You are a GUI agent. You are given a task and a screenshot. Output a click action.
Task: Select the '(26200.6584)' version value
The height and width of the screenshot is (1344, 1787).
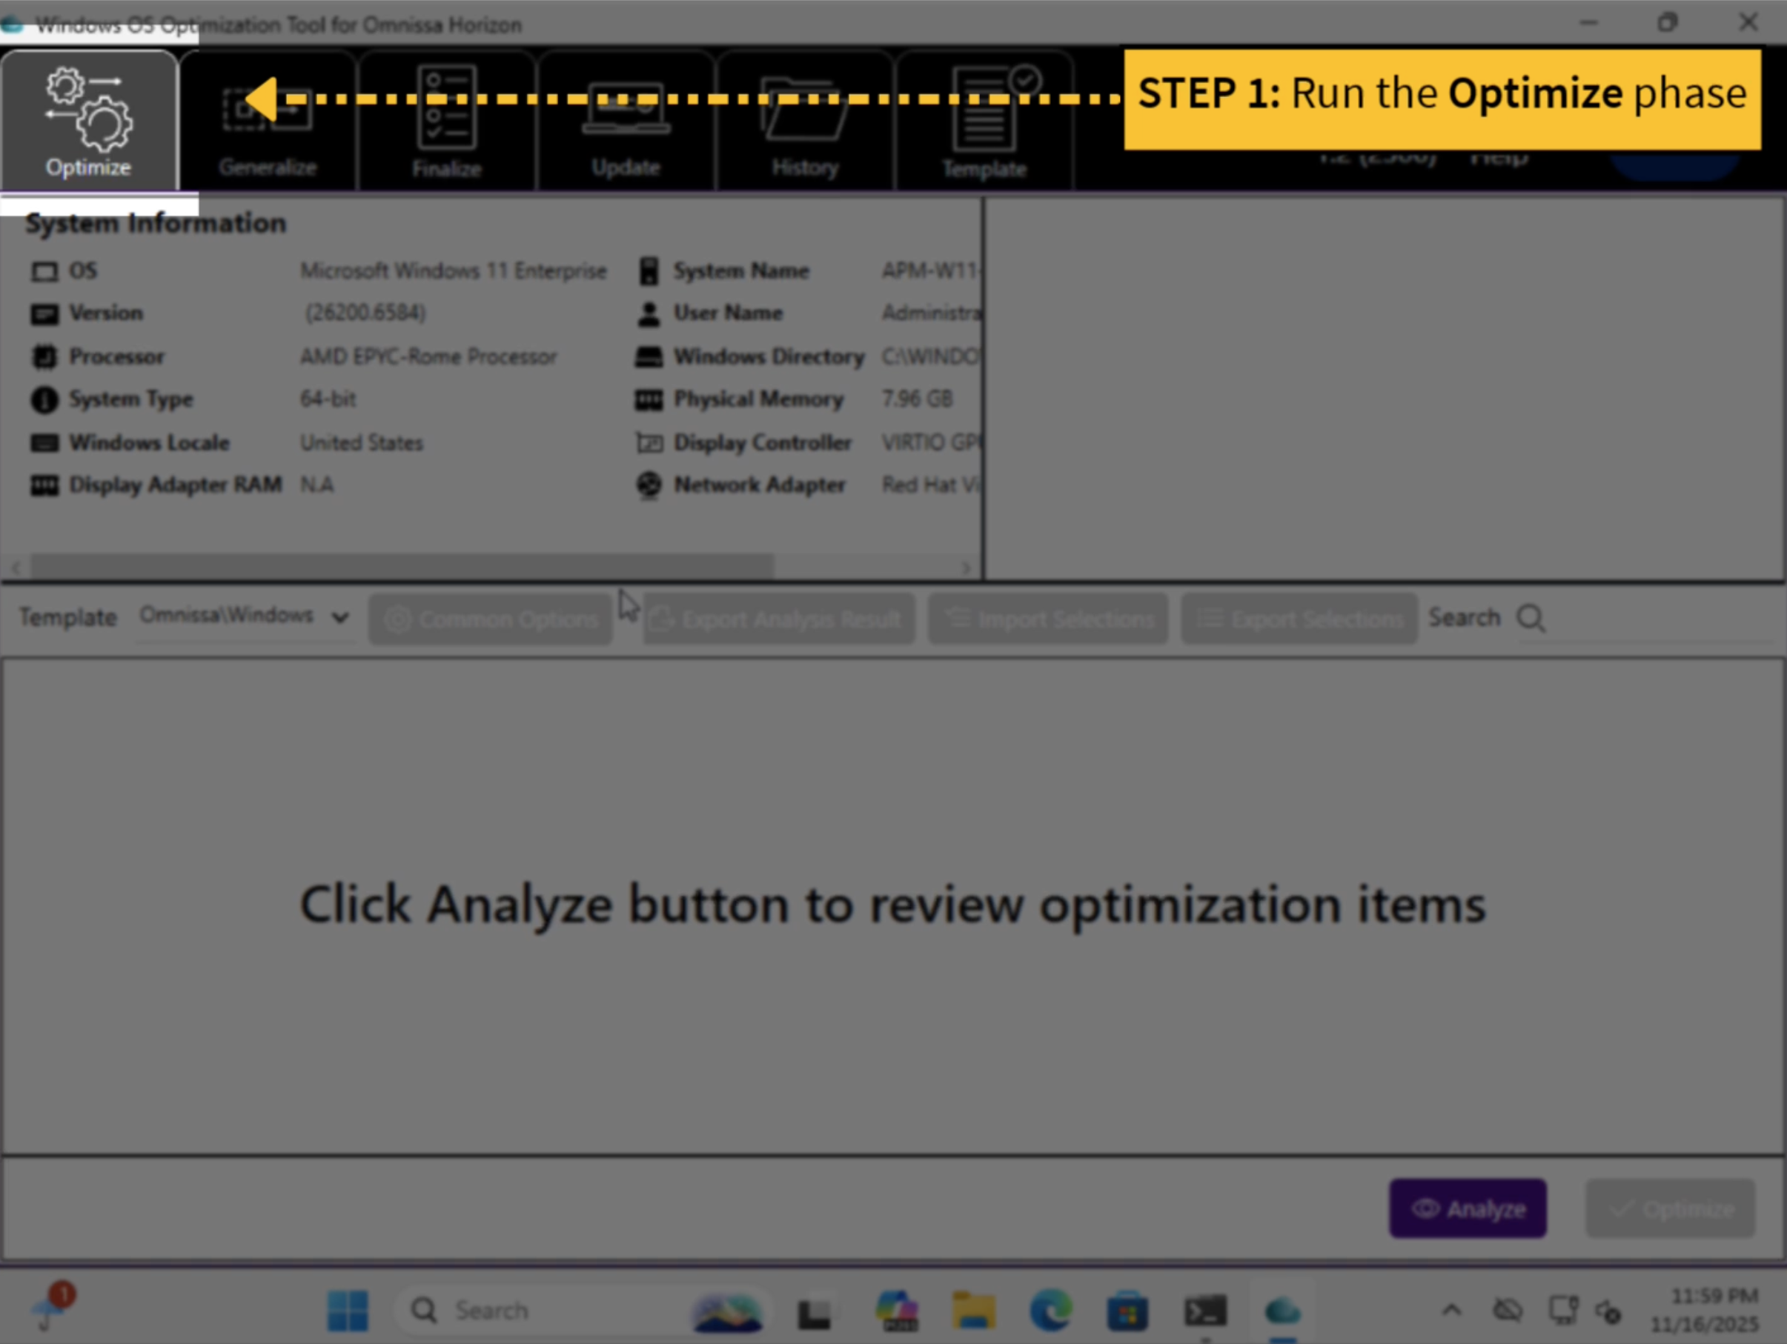[365, 313]
